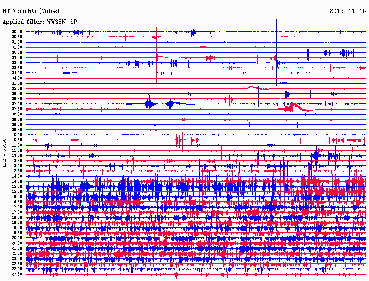Select the 23:30 time label
Screen dimensions: 369x281
point(17,274)
